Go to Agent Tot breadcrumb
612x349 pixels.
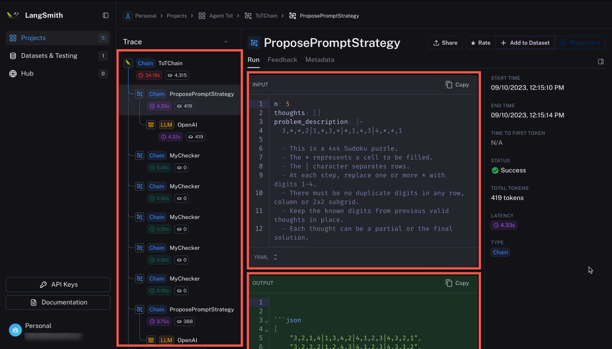click(221, 16)
